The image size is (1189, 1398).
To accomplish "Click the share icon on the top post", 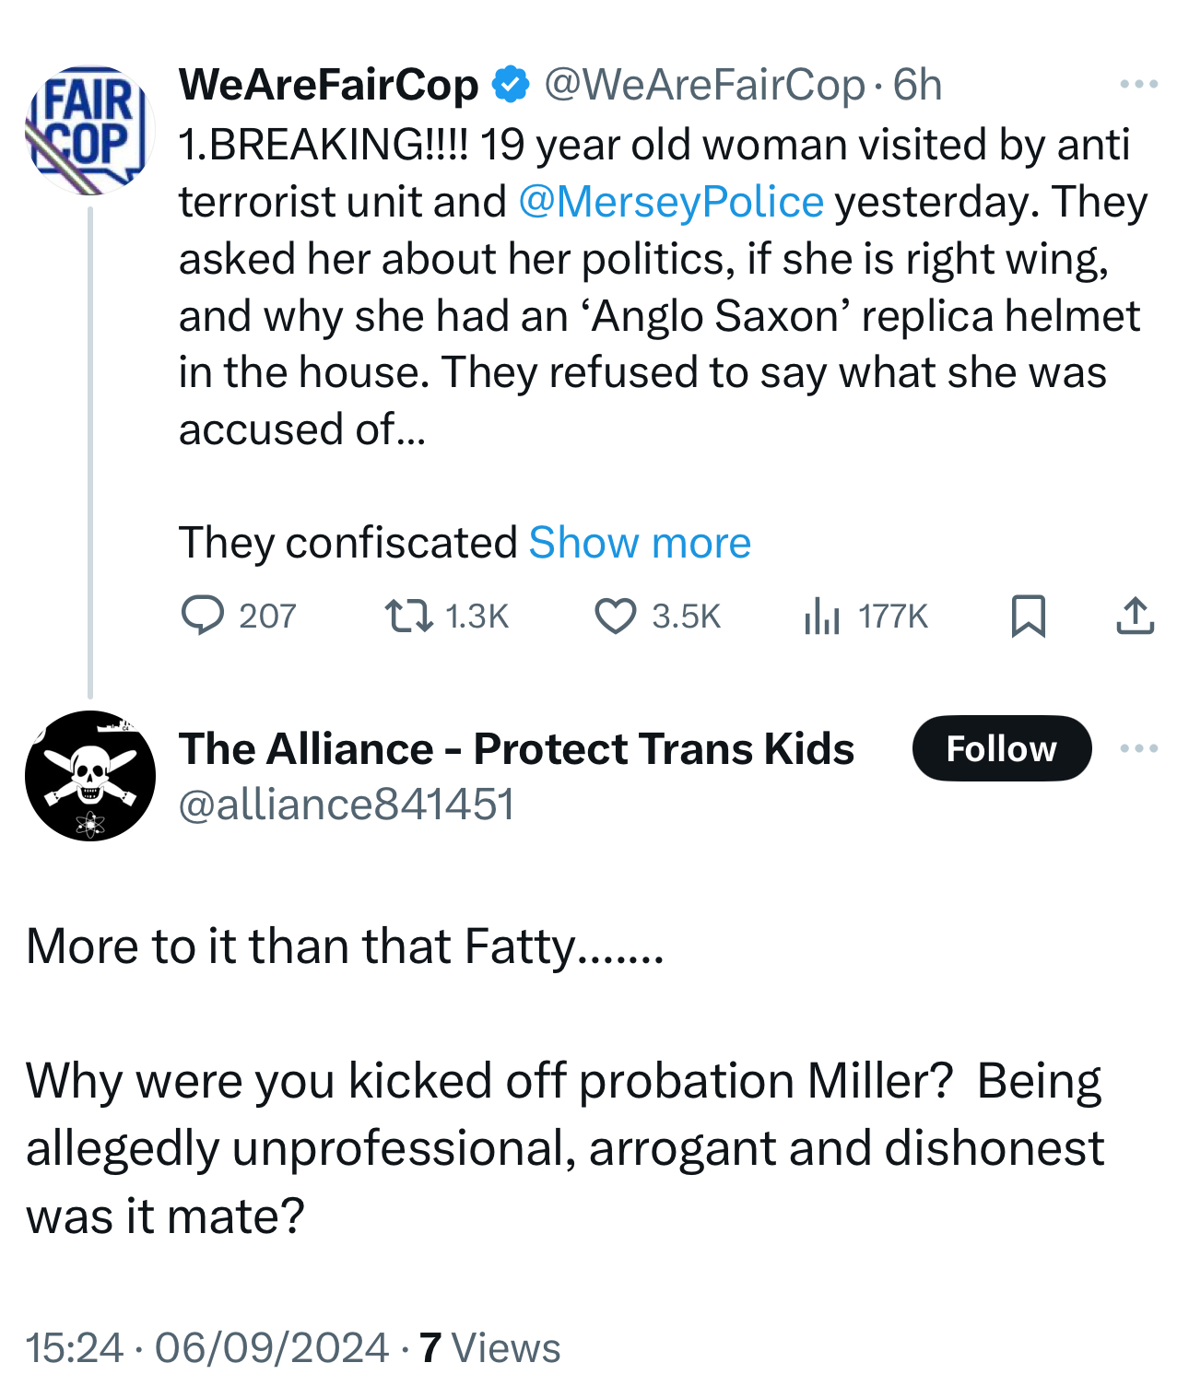I will point(1135,616).
